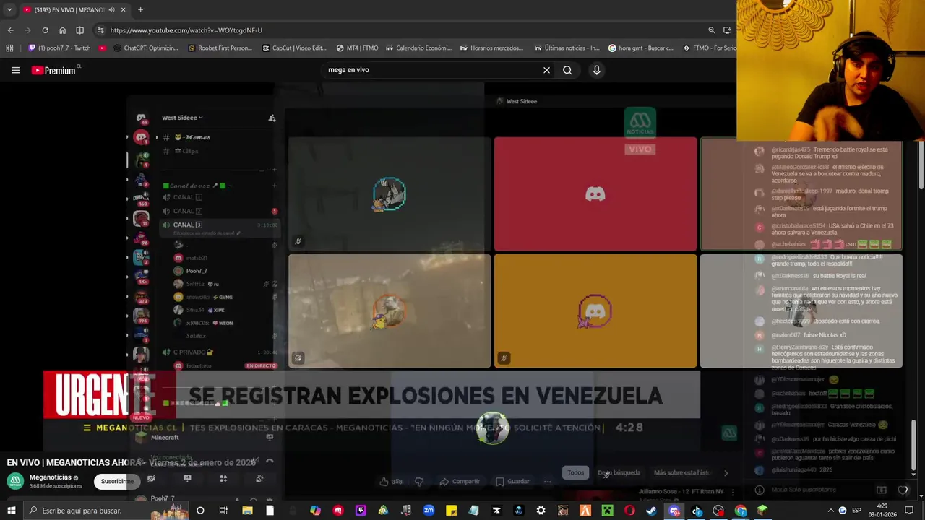This screenshot has width=925, height=520.
Task: Clear the YouTube search box text
Action: (x=546, y=70)
